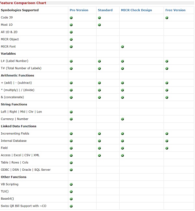Click the Feature Comparison Chart heading
The image size is (195, 211).
coord(23,3)
